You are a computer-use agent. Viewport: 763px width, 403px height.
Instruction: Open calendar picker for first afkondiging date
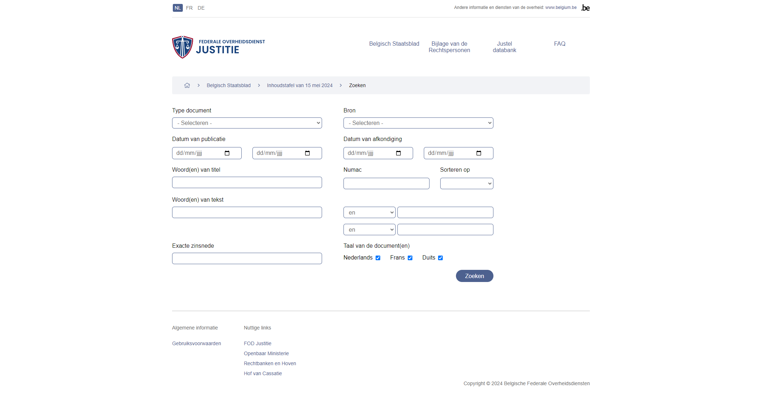click(398, 153)
